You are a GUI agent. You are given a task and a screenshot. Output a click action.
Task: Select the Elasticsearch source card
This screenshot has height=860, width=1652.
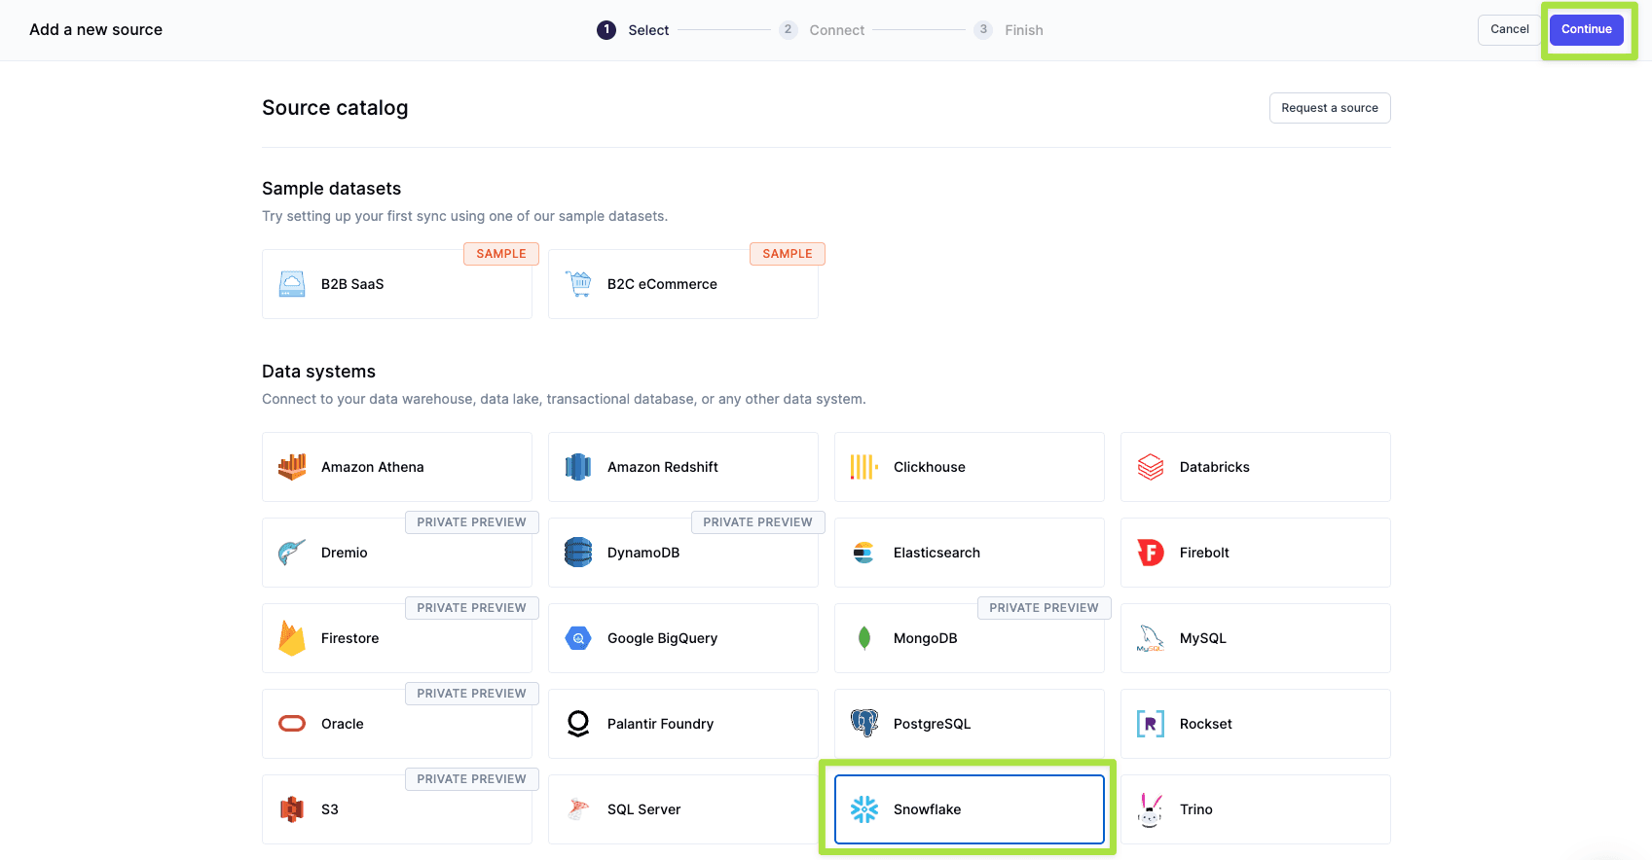[x=969, y=553]
